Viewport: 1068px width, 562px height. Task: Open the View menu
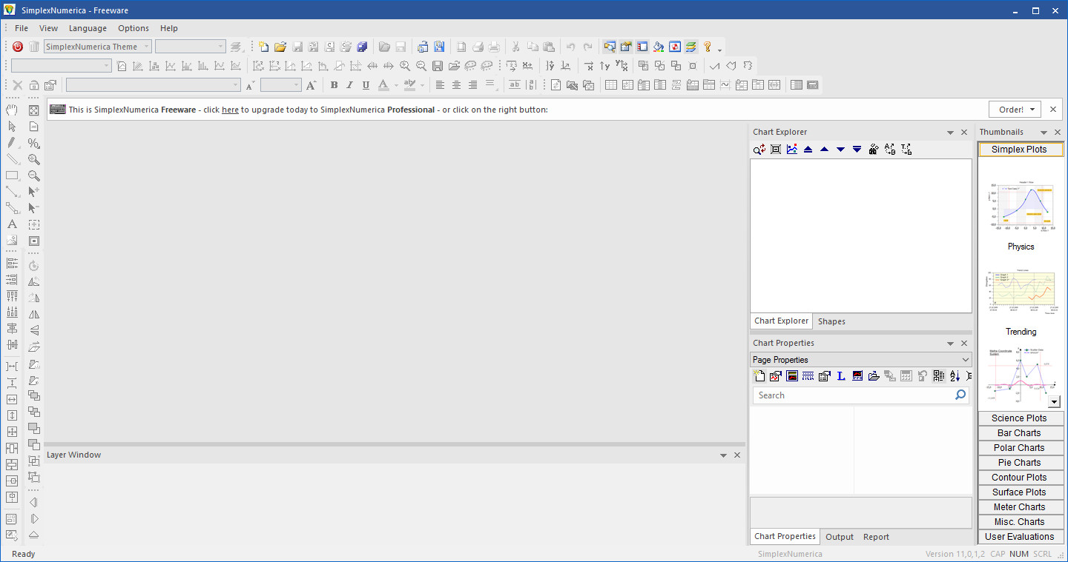tap(48, 28)
